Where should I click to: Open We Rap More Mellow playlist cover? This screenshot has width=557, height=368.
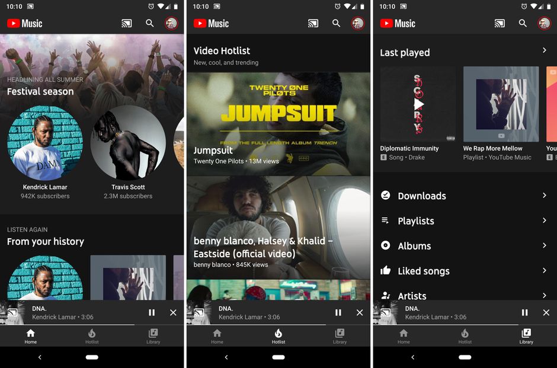pos(501,104)
